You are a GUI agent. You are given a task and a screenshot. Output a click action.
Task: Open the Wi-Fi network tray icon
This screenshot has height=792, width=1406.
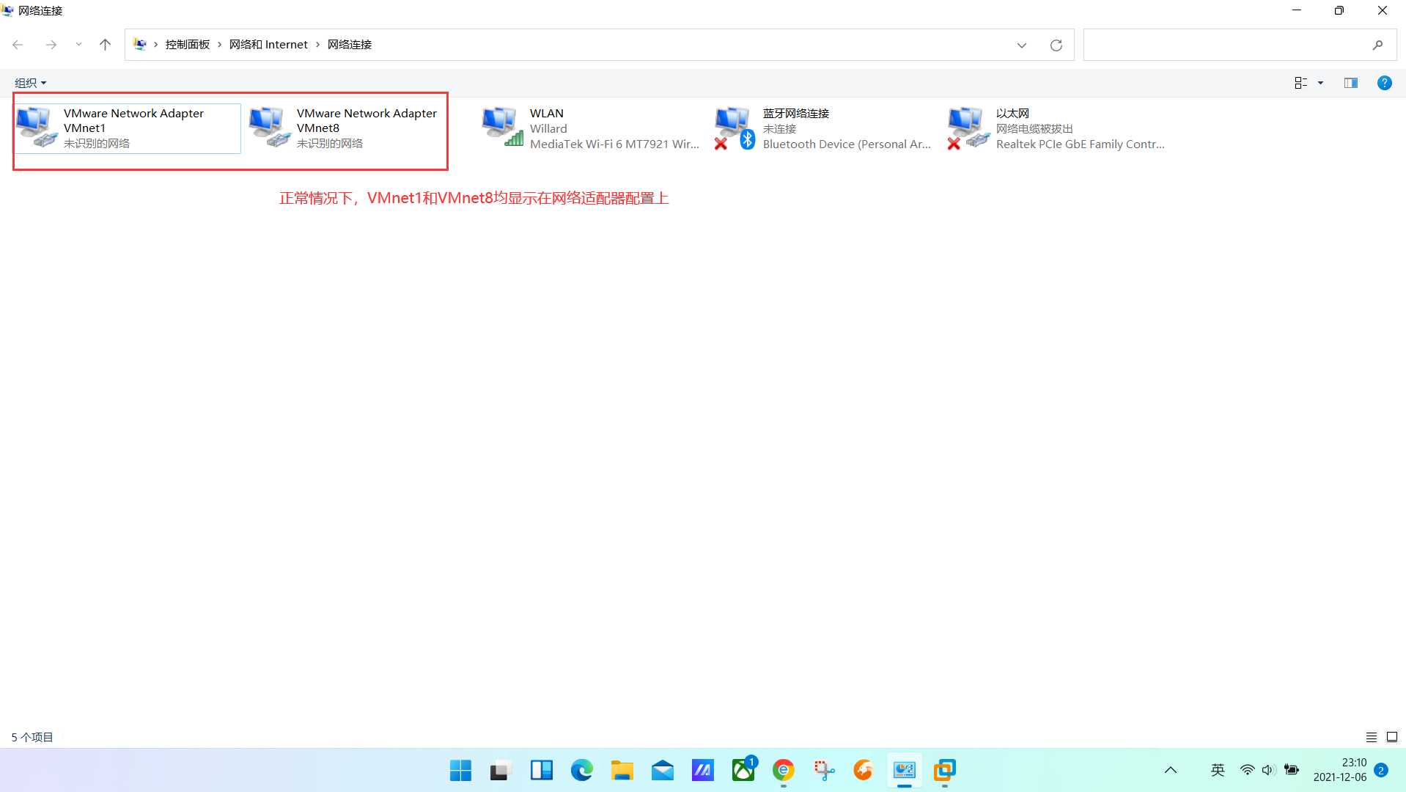(x=1248, y=770)
